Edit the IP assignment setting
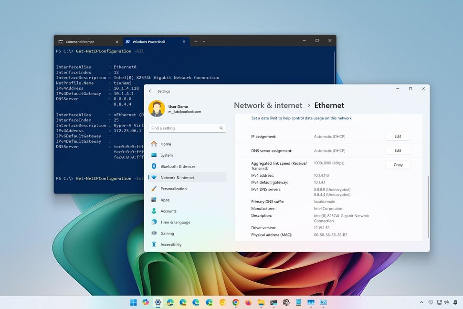This screenshot has width=463, height=309. (398, 136)
